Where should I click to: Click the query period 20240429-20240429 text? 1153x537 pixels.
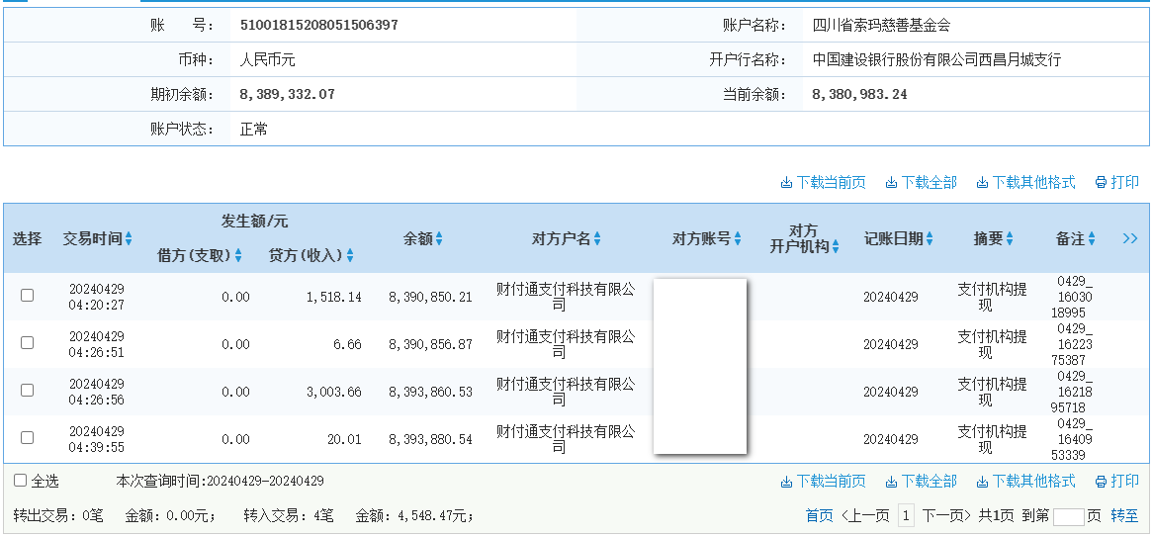click(x=265, y=481)
